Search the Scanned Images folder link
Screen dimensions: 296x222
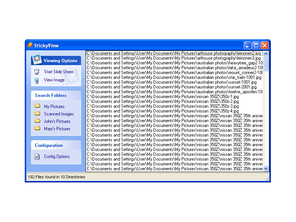[x=59, y=114]
